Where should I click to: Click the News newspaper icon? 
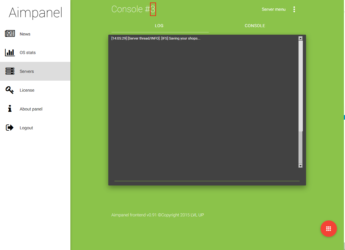tap(10, 34)
